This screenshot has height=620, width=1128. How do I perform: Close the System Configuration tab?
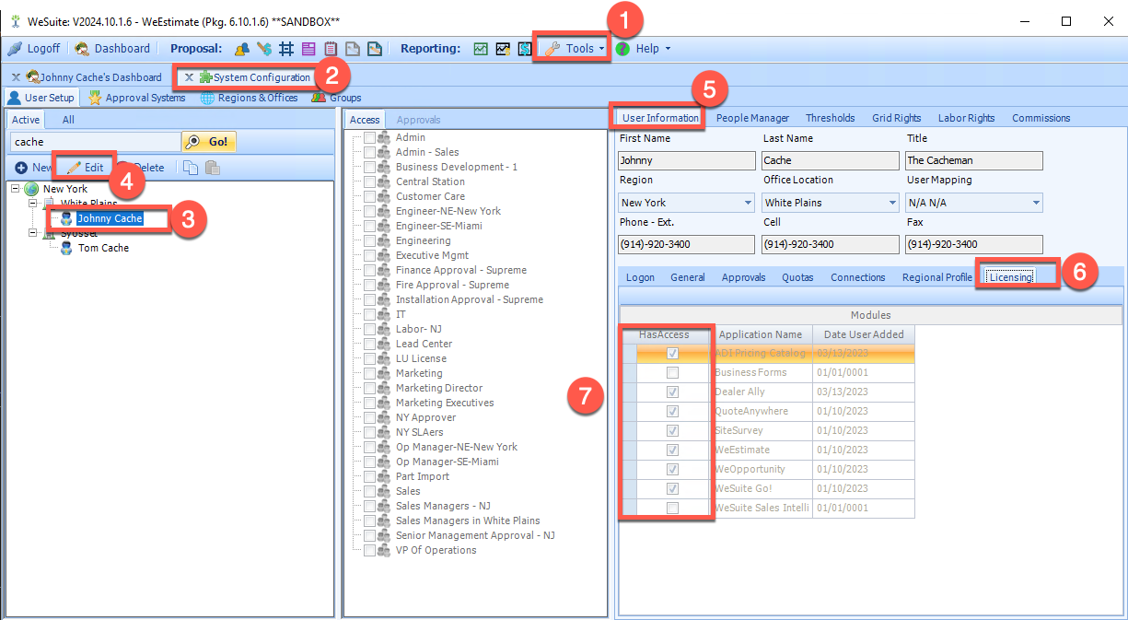(189, 77)
